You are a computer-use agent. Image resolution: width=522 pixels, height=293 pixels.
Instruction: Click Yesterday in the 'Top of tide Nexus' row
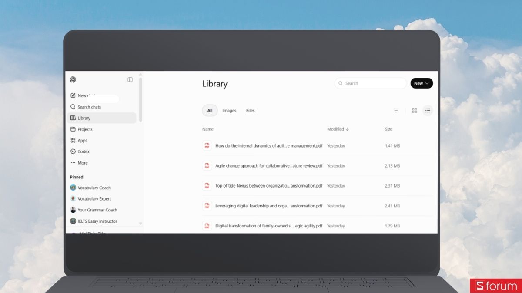click(336, 186)
